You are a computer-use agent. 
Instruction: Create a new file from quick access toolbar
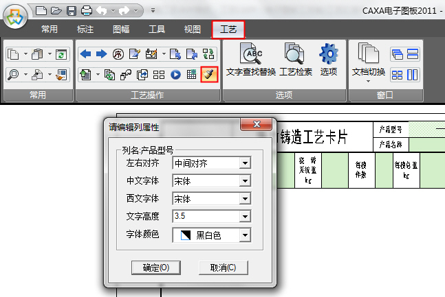coord(41,11)
